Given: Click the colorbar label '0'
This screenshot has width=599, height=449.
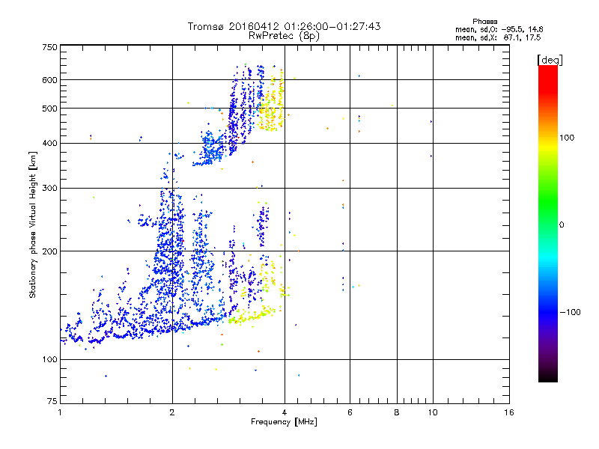Looking at the screenshot, I should point(562,225).
